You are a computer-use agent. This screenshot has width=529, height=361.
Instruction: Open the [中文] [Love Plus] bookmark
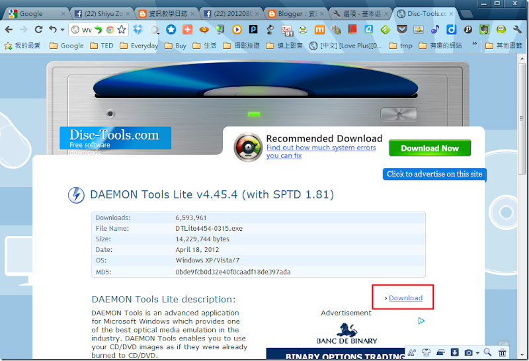345,46
